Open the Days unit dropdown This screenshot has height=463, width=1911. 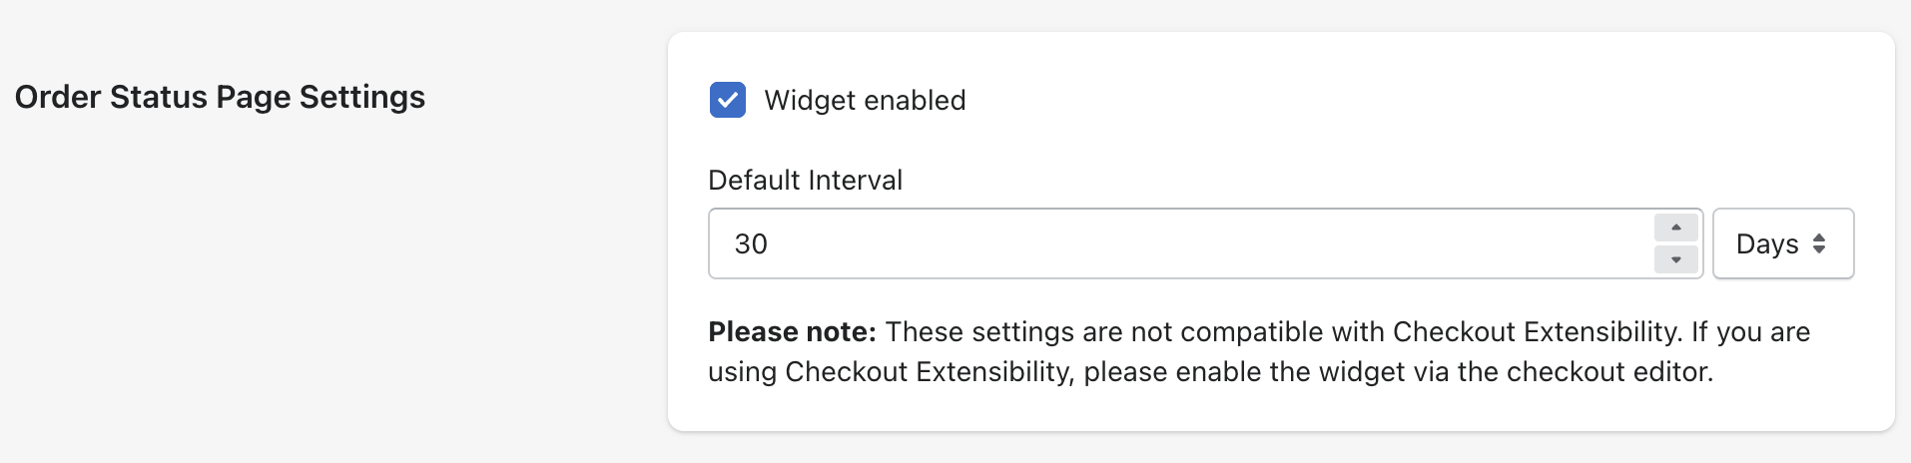pyautogui.click(x=1782, y=243)
